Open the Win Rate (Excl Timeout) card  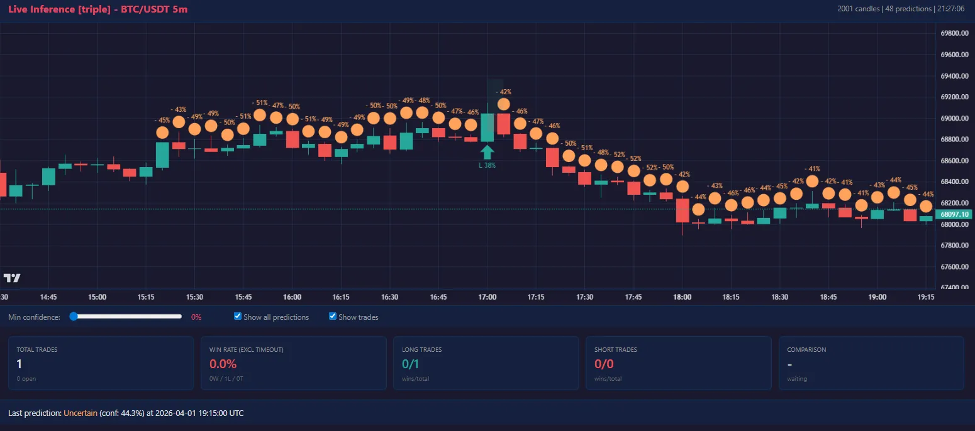(293, 363)
